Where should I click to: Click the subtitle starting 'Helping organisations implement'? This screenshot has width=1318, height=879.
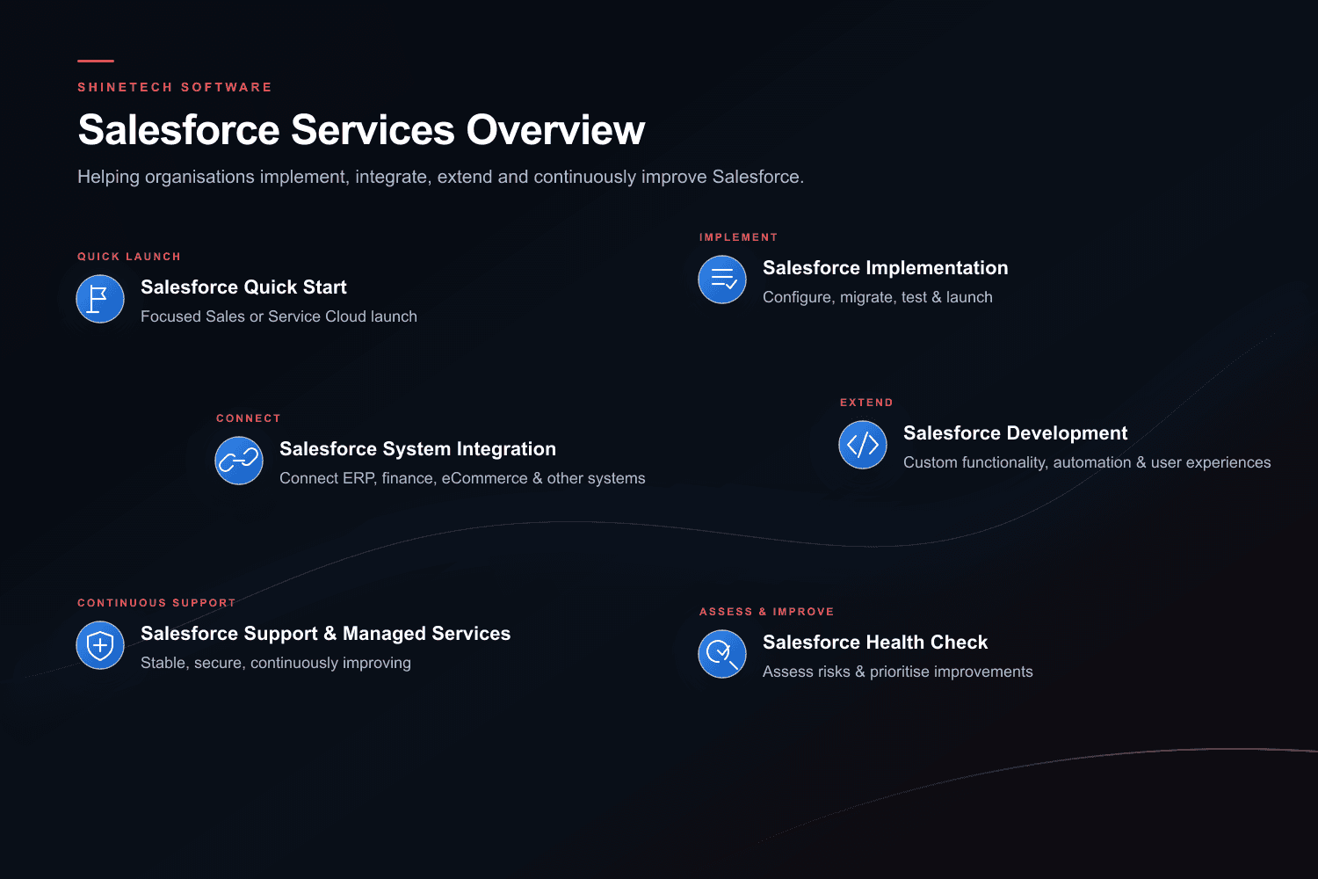coord(440,177)
